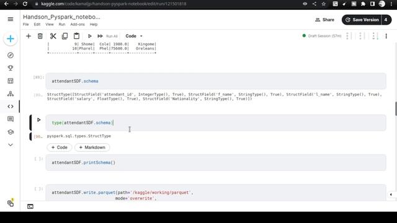Go back in the browser
Image resolution: width=397 pixels, height=223 pixels.
pos(6,4)
